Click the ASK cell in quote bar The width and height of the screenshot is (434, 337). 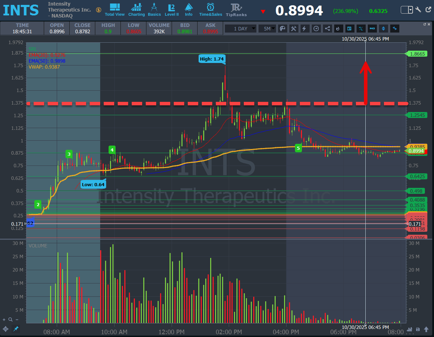tap(210, 28)
